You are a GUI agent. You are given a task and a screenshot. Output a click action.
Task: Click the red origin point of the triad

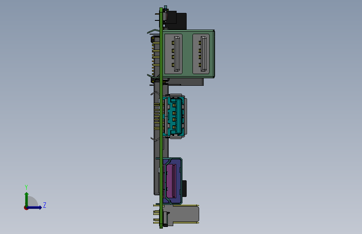(x=26, y=208)
